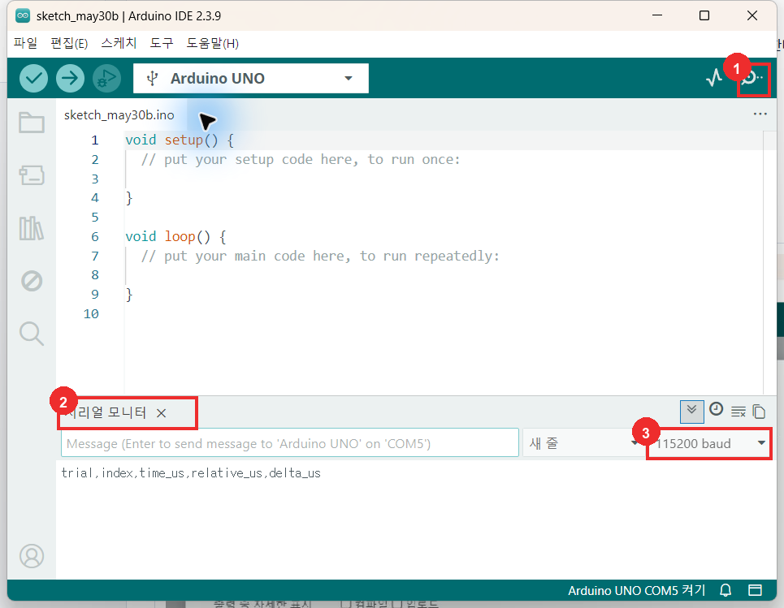Maximize the Arduino IDE window

pos(704,15)
